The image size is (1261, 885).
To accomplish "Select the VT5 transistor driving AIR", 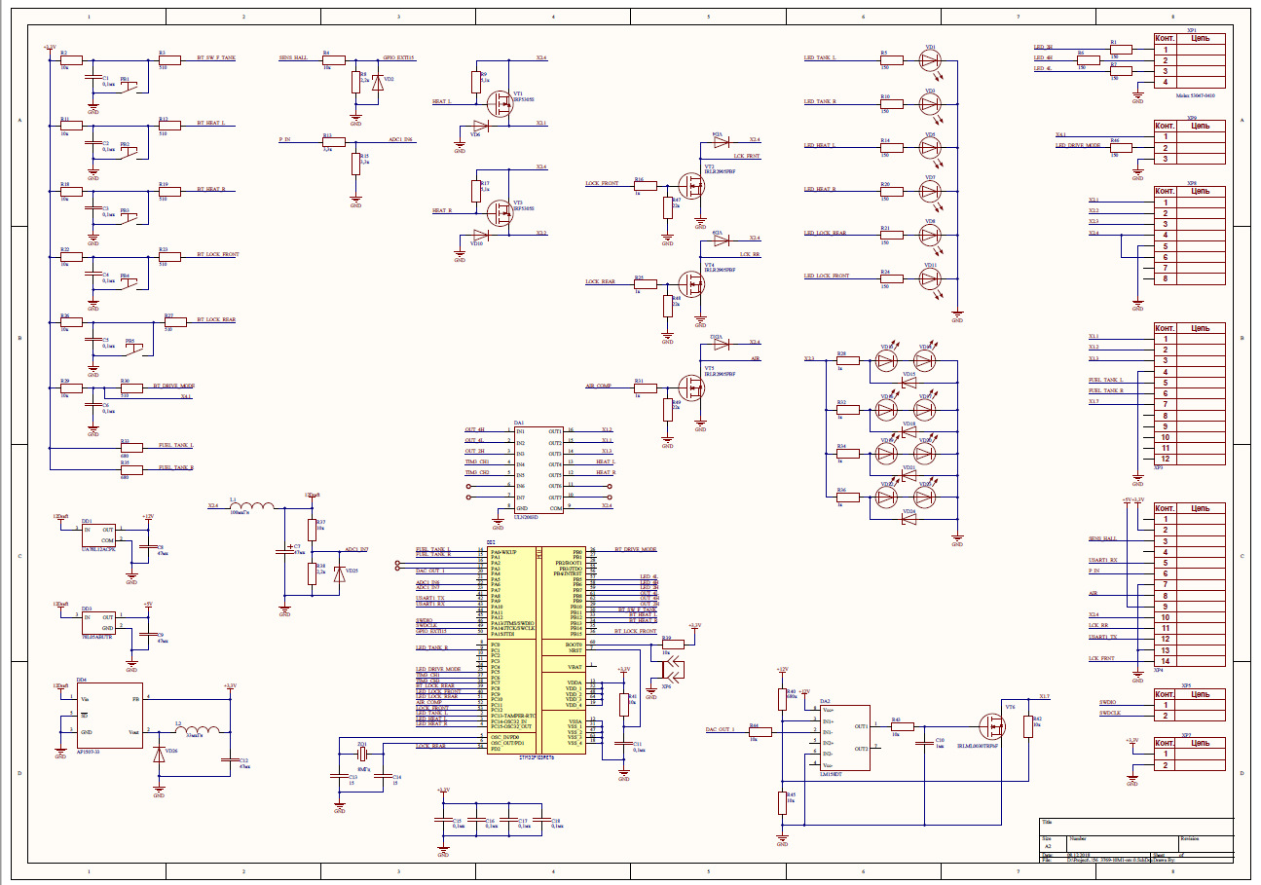I will coord(692,387).
